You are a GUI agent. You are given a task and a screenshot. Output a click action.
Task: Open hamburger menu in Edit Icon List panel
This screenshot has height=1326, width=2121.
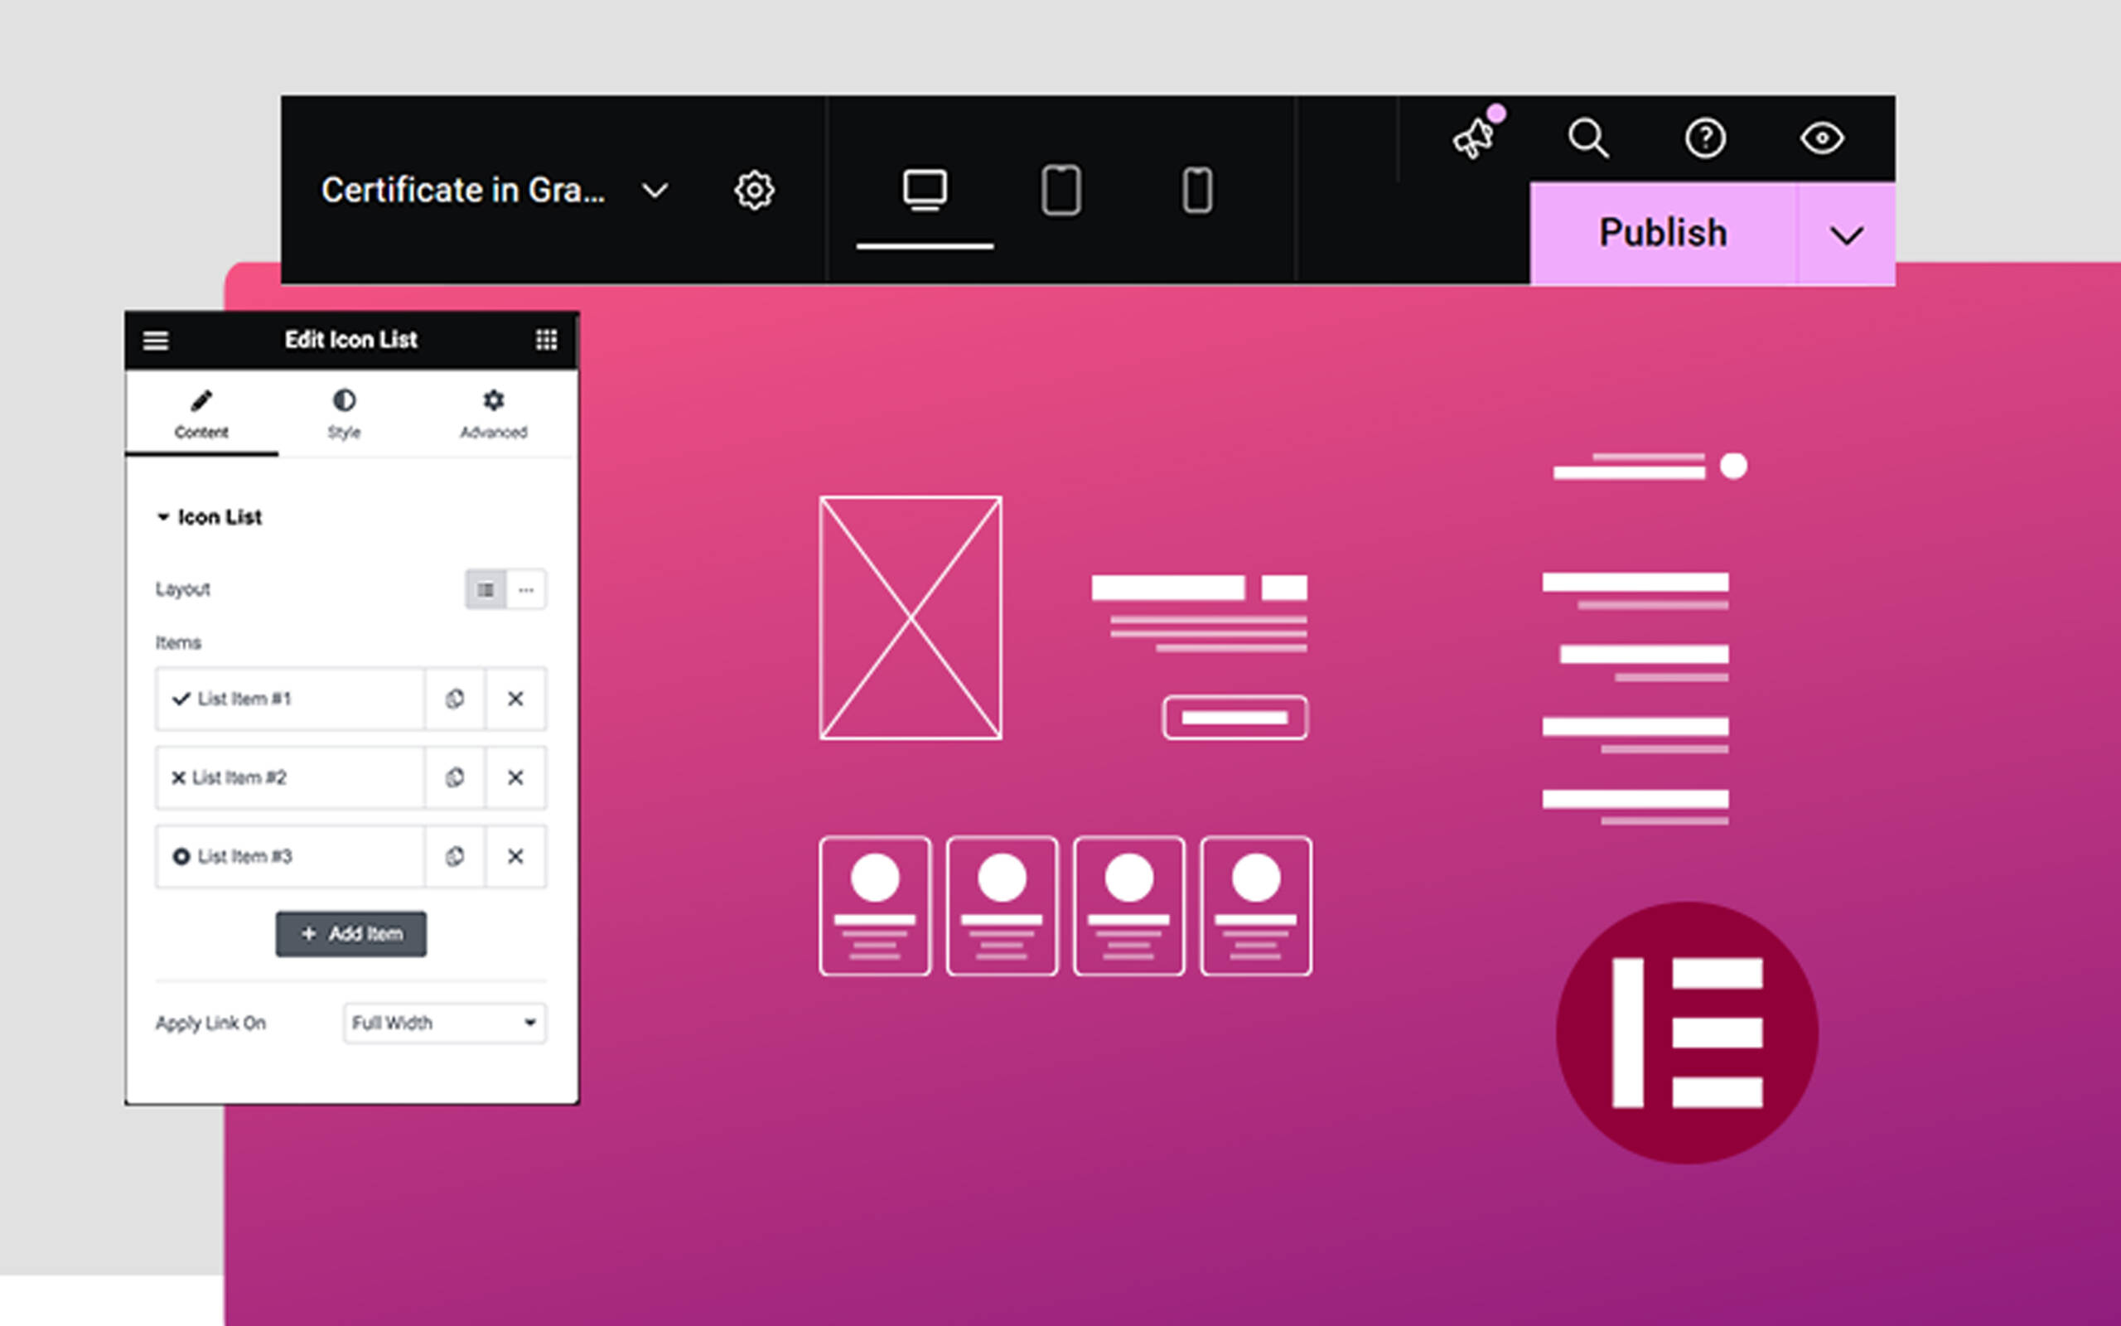point(156,341)
